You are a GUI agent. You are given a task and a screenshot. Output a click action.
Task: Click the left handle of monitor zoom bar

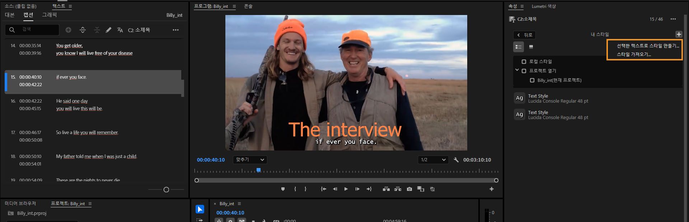197,180
